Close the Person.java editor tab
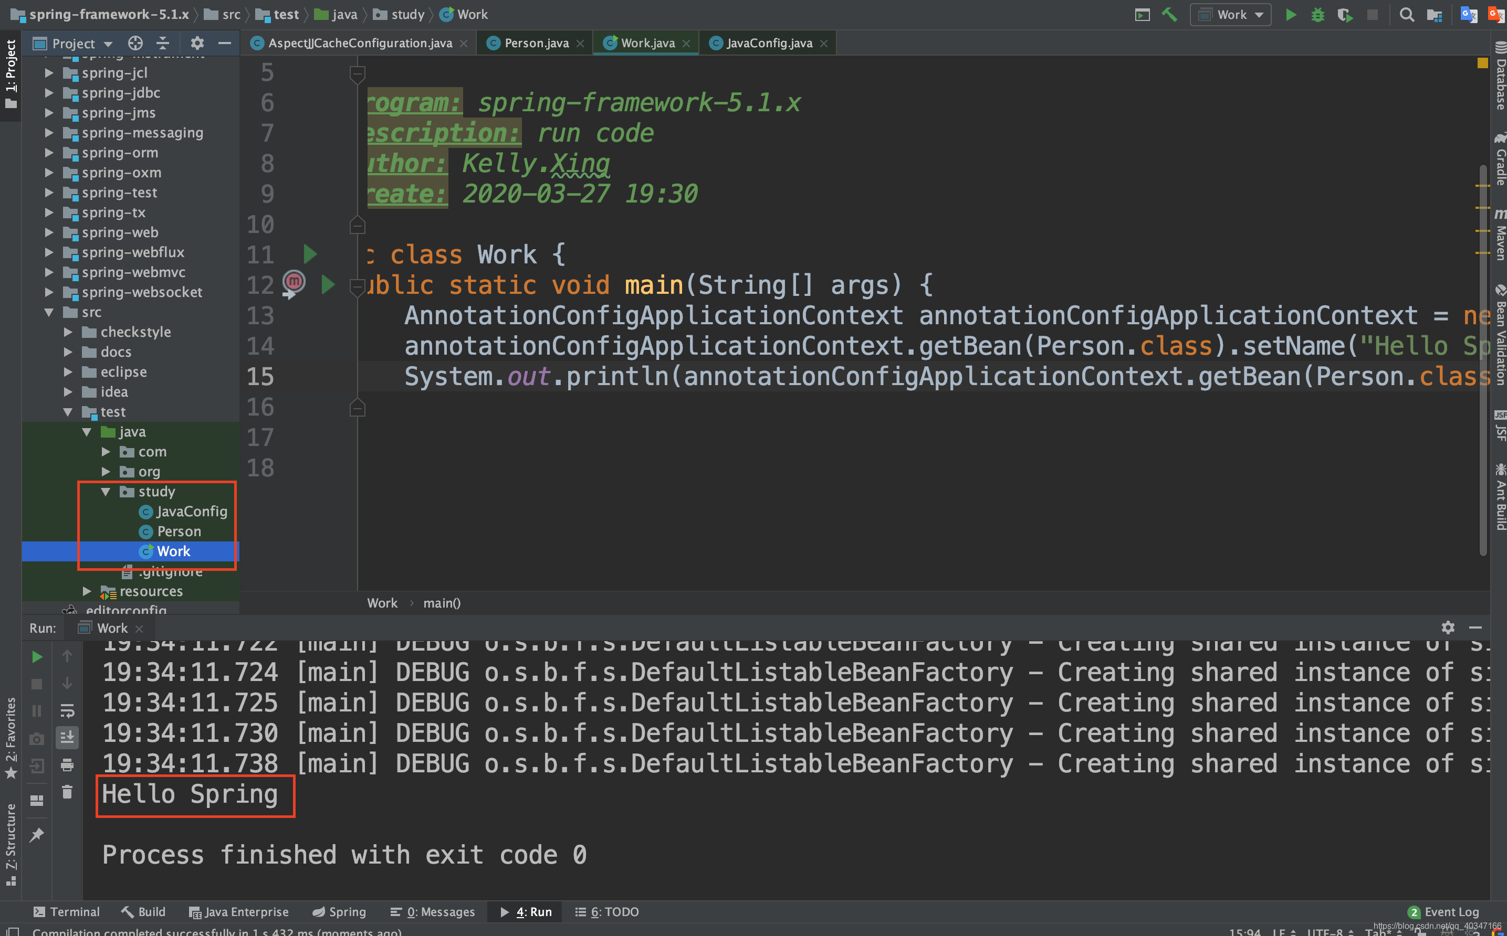 pos(580,44)
